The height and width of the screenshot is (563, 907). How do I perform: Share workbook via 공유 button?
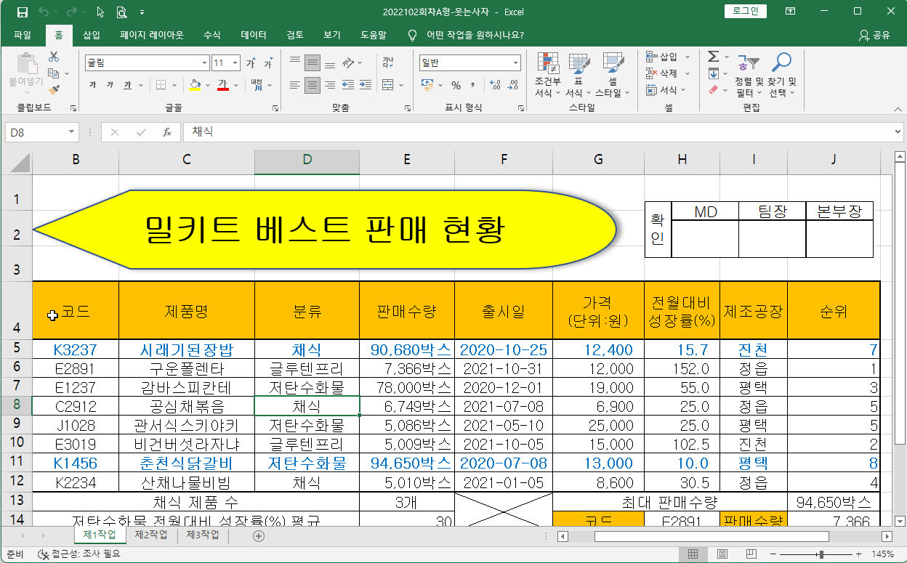tap(875, 35)
